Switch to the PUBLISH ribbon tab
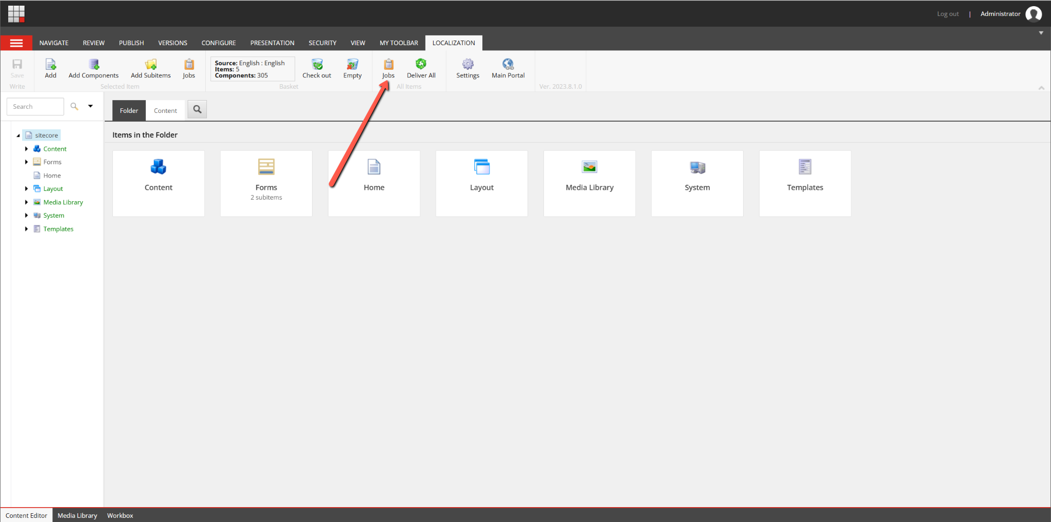This screenshot has width=1051, height=522. (x=131, y=43)
